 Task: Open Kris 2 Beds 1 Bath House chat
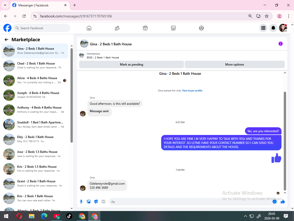point(35,198)
